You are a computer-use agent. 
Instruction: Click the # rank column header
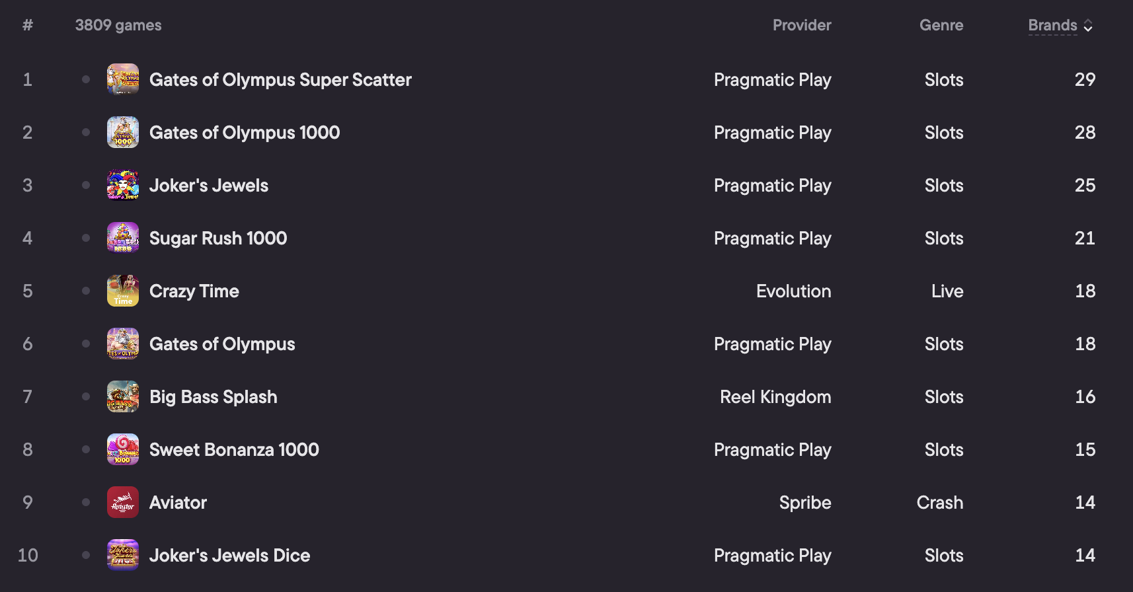point(28,25)
